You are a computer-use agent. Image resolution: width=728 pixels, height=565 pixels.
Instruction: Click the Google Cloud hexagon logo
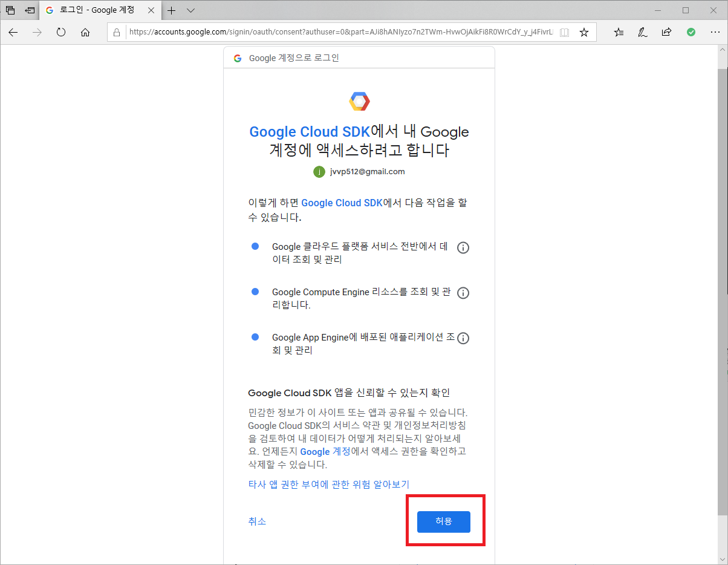click(359, 102)
